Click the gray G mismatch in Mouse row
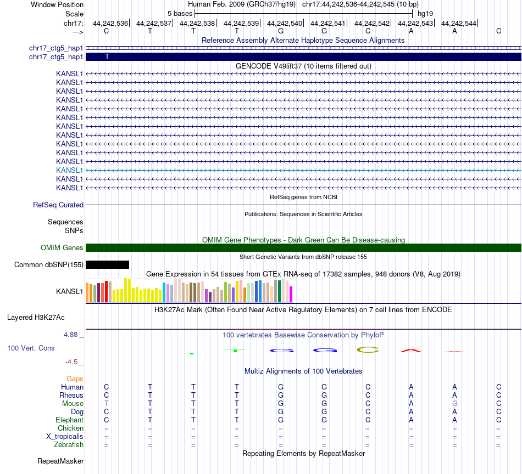522x474 pixels. tap(454, 404)
